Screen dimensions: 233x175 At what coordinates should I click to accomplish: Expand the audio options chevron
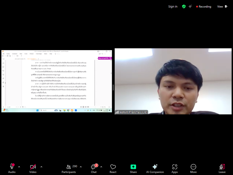pos(19,167)
